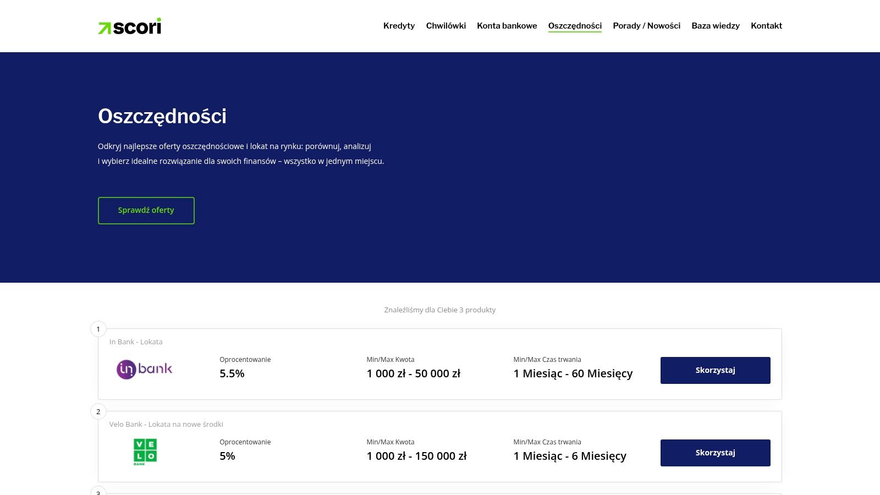Click Min/Max Czas trwania label in In Bank row
The image size is (880, 495).
(x=547, y=359)
